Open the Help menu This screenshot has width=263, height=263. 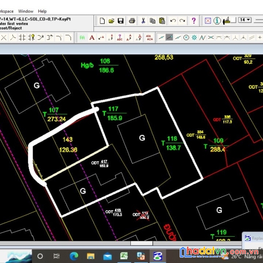[42, 11]
